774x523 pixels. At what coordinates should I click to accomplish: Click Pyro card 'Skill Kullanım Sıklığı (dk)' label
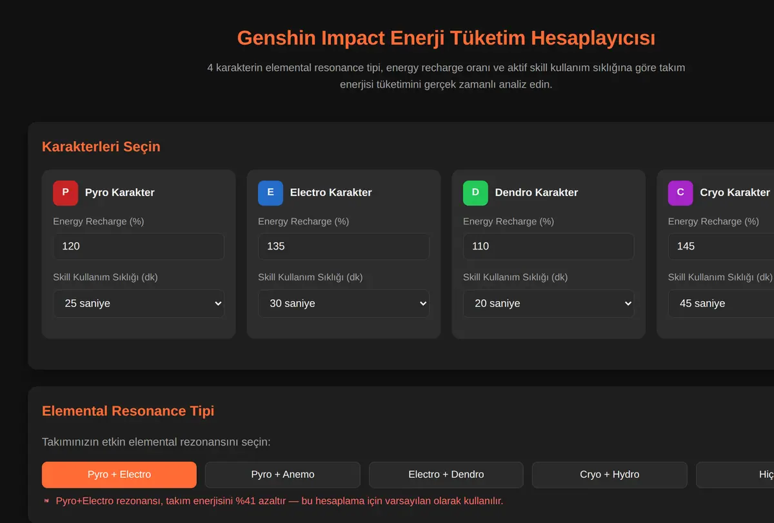(106, 278)
